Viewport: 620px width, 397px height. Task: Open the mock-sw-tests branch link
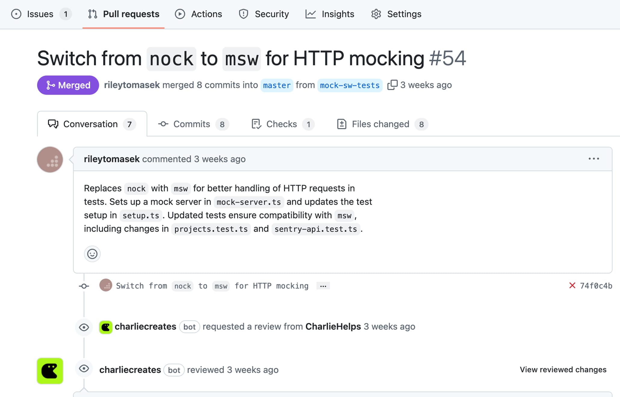pos(350,85)
